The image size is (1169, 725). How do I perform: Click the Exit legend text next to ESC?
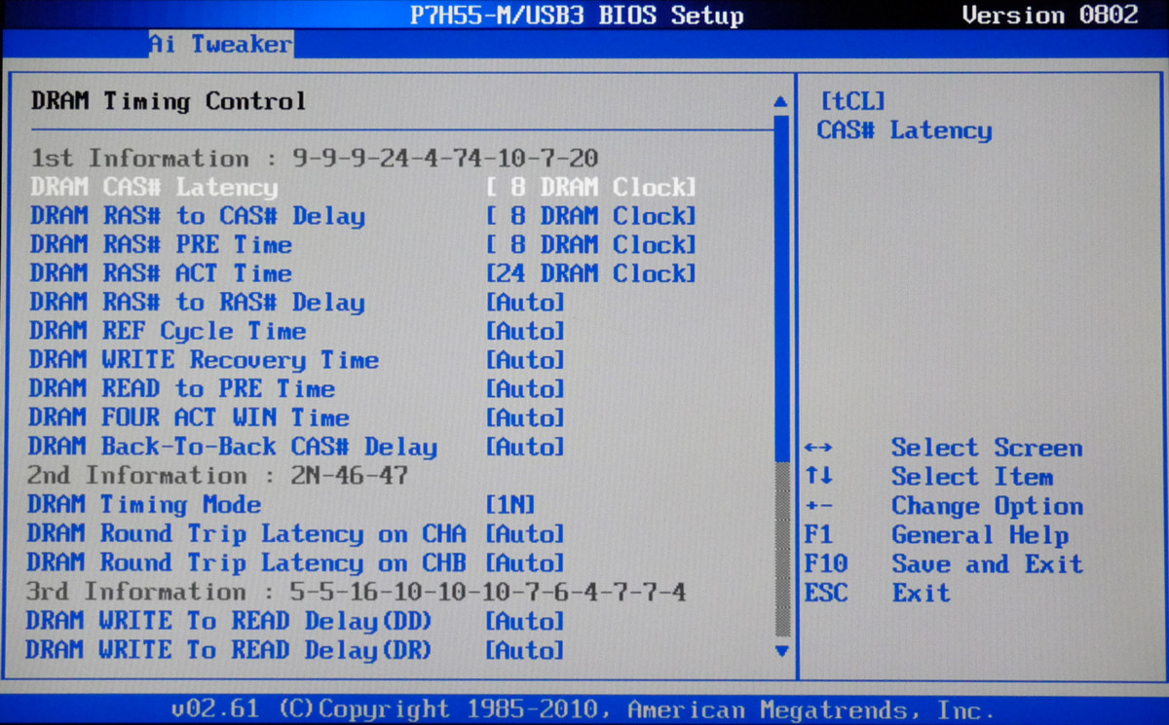point(921,593)
